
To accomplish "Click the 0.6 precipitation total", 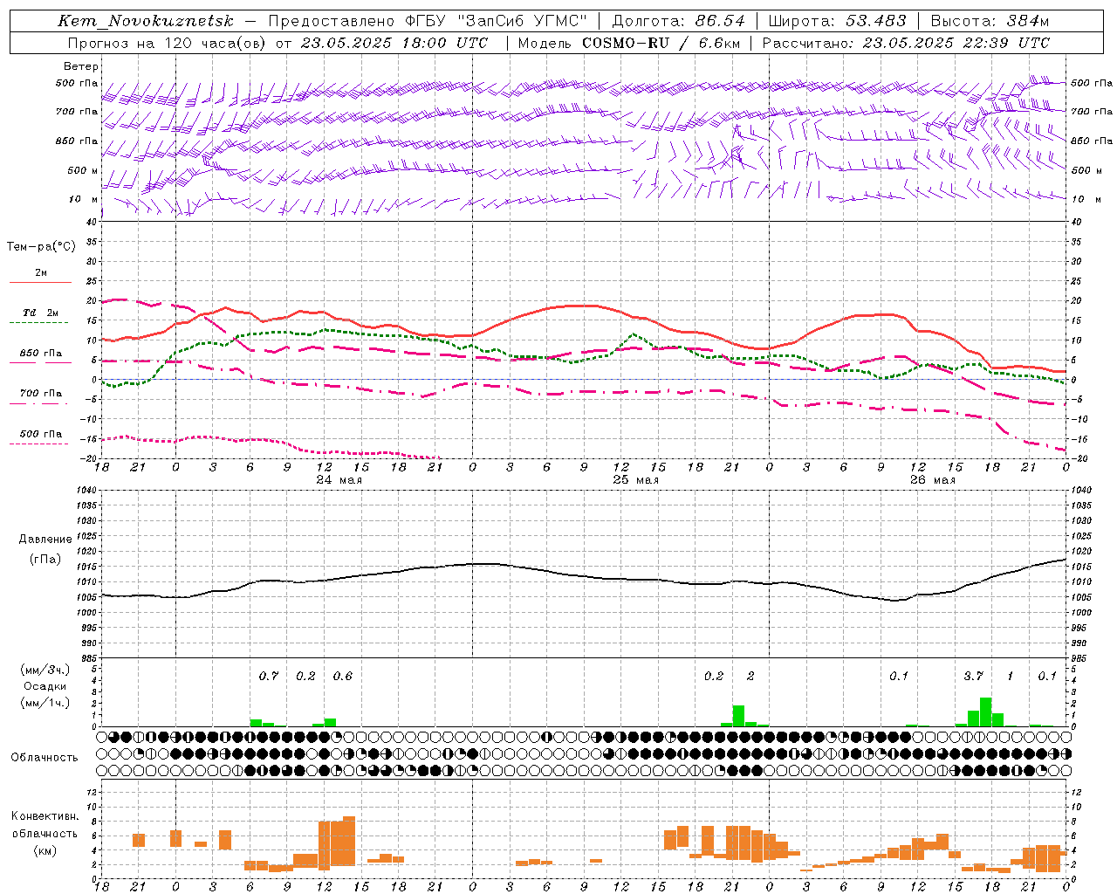I will point(343,676).
